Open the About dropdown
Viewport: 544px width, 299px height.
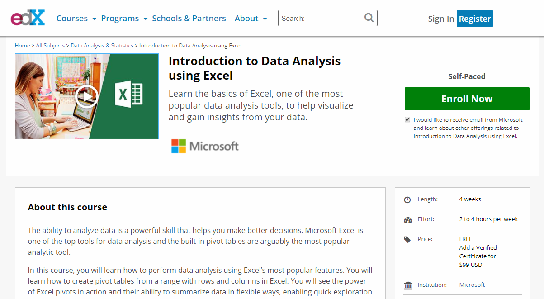coord(247,18)
